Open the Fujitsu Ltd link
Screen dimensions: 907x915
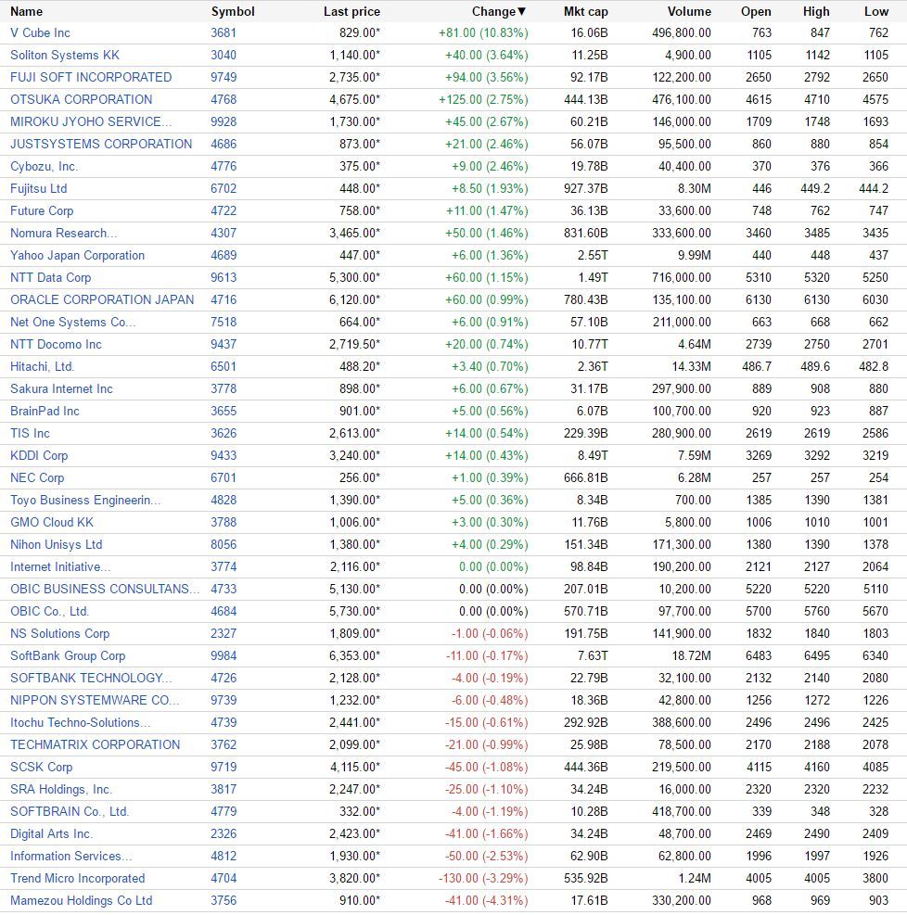click(39, 188)
